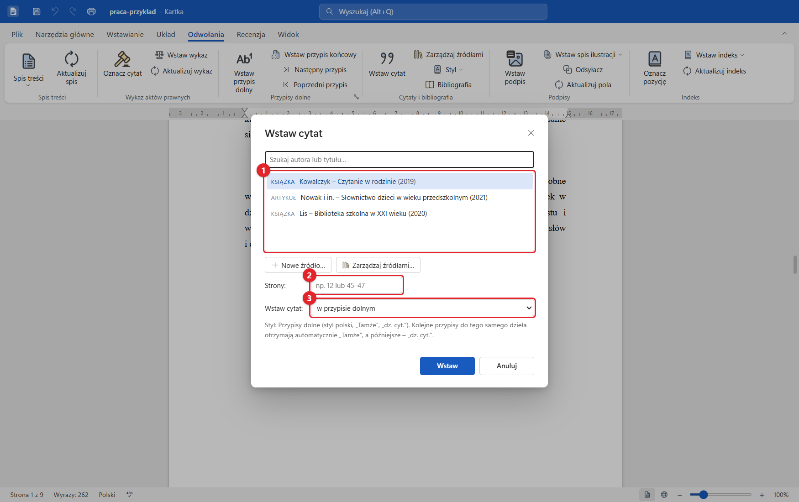The height and width of the screenshot is (502, 799).
Task: Click Aktualizuj wykaz in ribbon
Action: click(182, 71)
